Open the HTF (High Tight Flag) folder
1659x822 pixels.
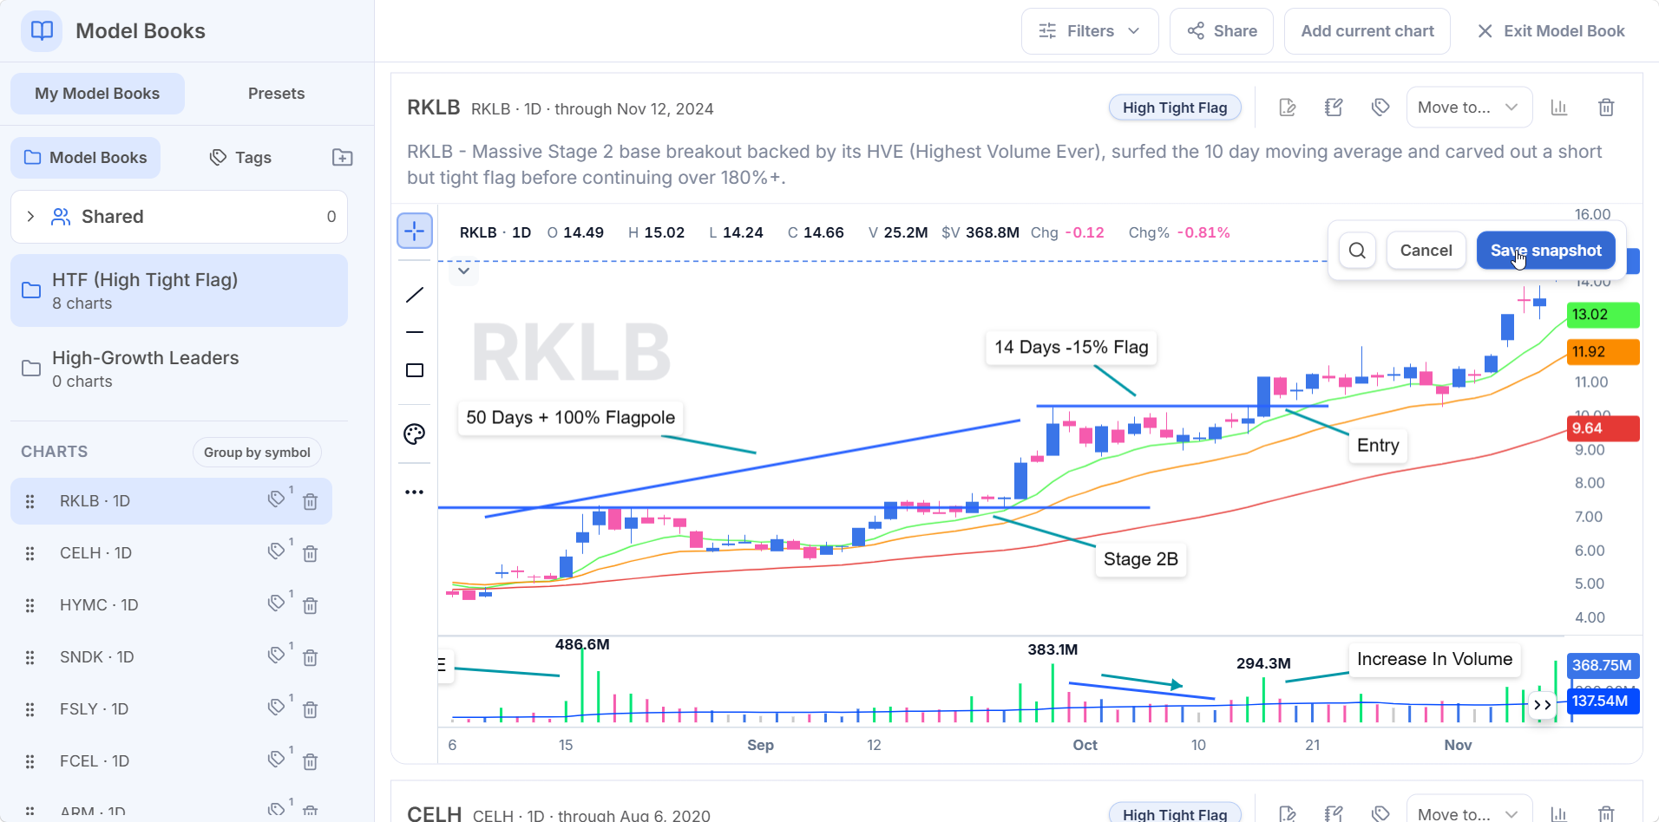(179, 290)
